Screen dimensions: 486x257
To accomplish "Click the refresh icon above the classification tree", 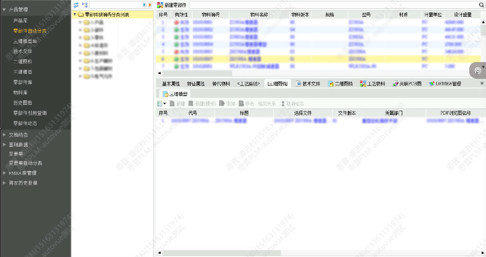I will point(76,5).
